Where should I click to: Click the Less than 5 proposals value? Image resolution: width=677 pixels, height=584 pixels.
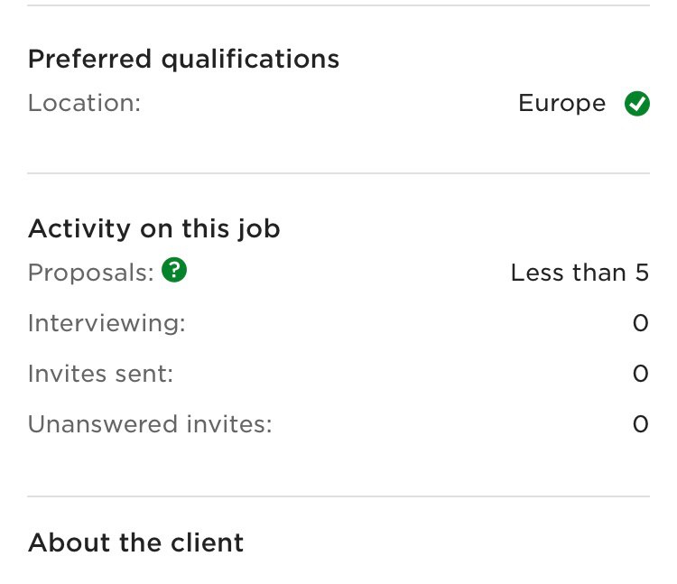point(580,273)
